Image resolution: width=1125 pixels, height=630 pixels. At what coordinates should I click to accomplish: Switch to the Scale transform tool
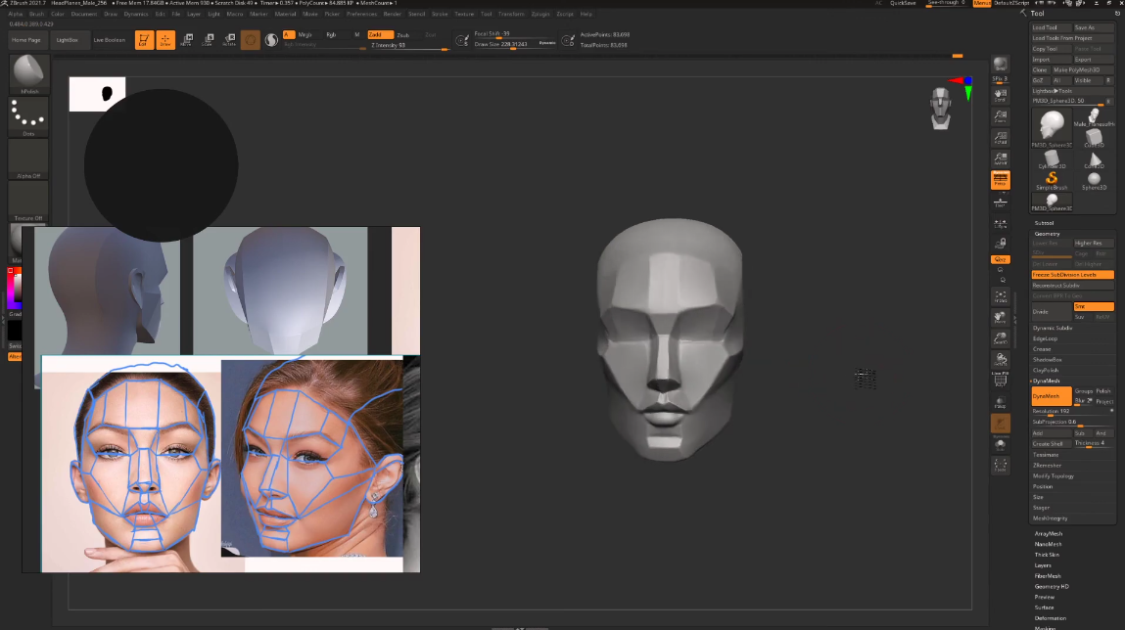point(209,40)
